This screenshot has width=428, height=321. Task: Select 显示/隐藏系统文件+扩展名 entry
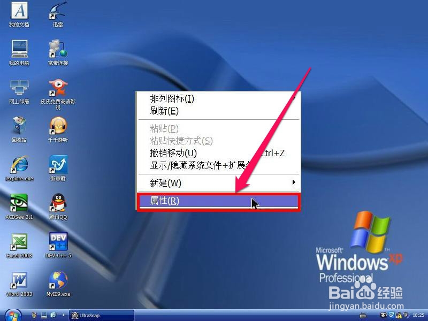click(x=218, y=165)
